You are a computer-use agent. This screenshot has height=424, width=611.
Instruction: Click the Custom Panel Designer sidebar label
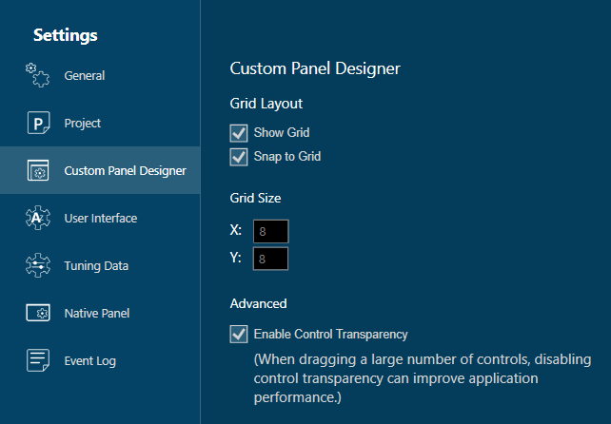click(x=125, y=170)
